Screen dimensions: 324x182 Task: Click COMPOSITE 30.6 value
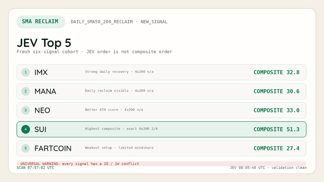(276, 91)
